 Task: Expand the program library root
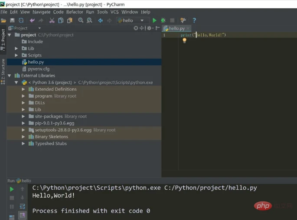coord(23,96)
